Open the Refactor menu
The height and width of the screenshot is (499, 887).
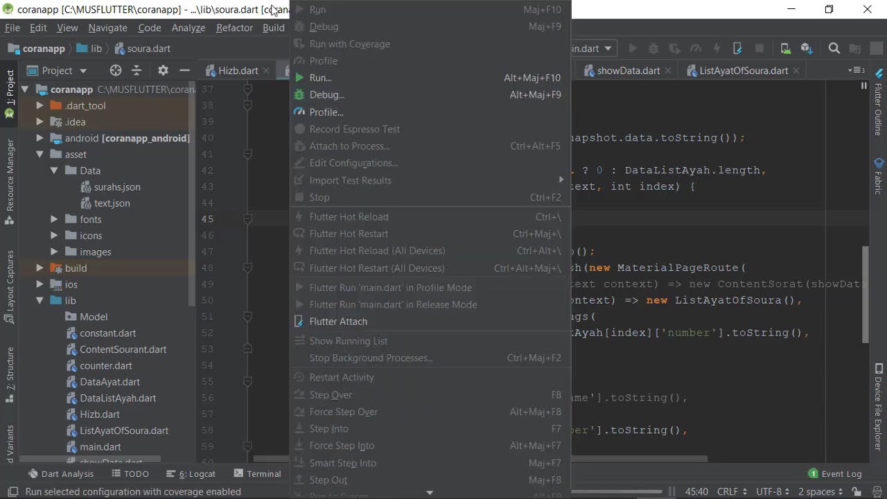pos(234,28)
